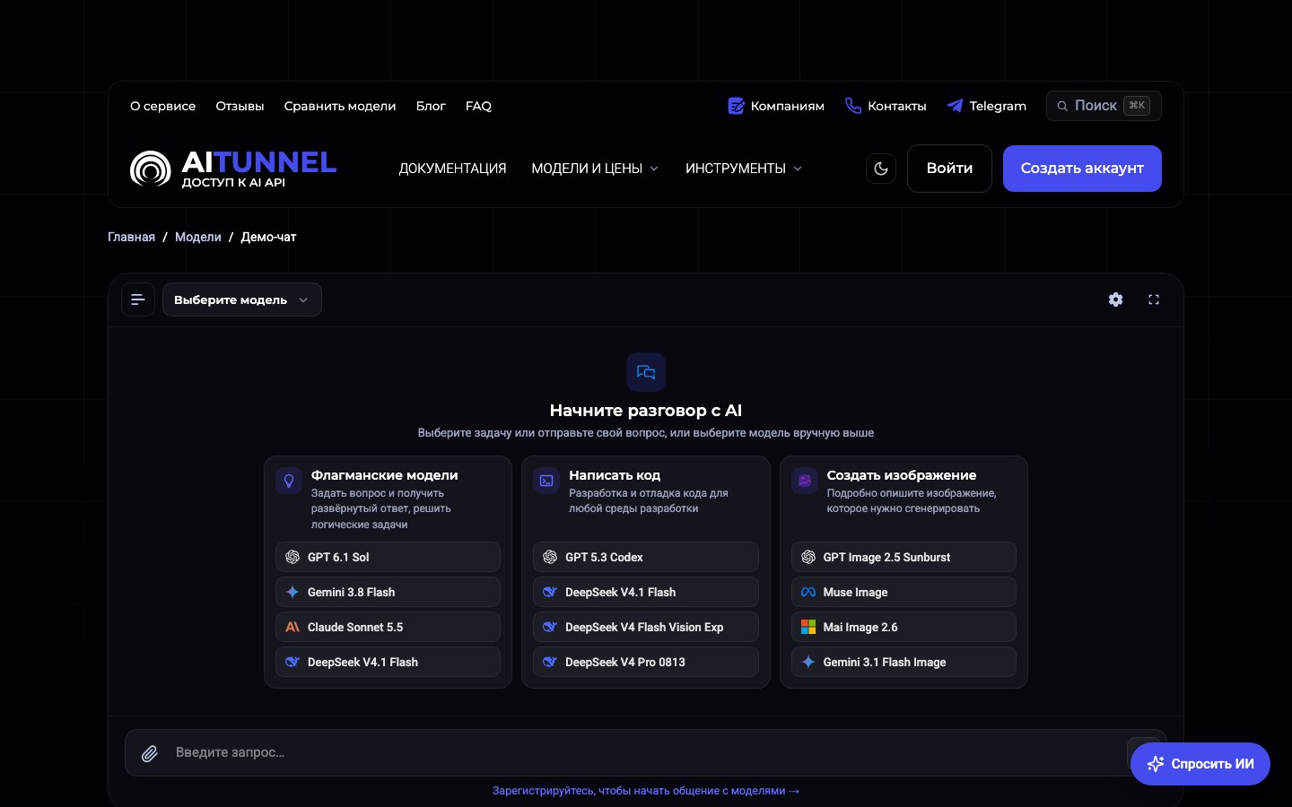
Task: Click the sparkle icon on Спросить ИИ
Action: click(x=1156, y=764)
